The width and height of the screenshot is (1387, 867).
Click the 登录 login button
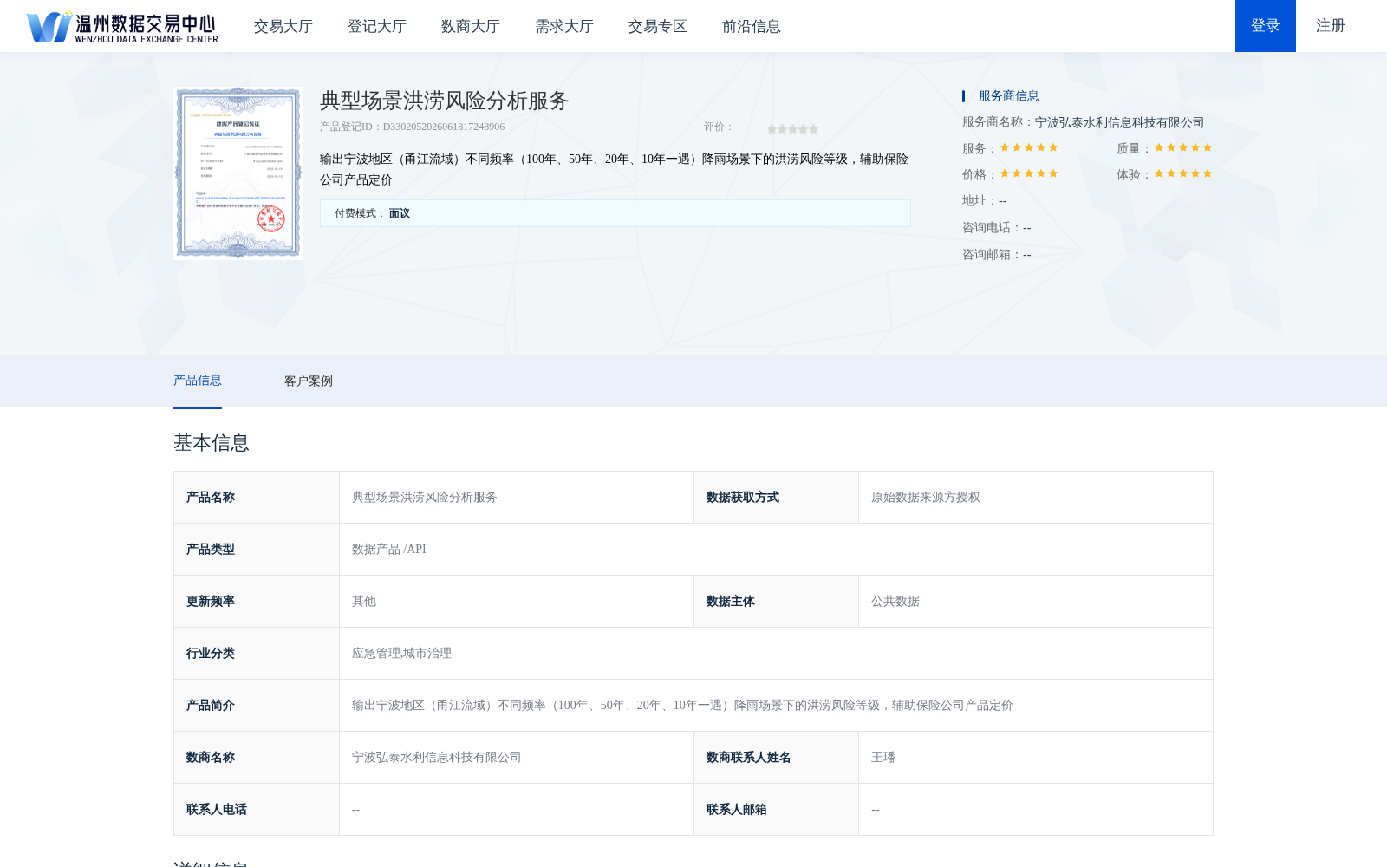coord(1266,26)
